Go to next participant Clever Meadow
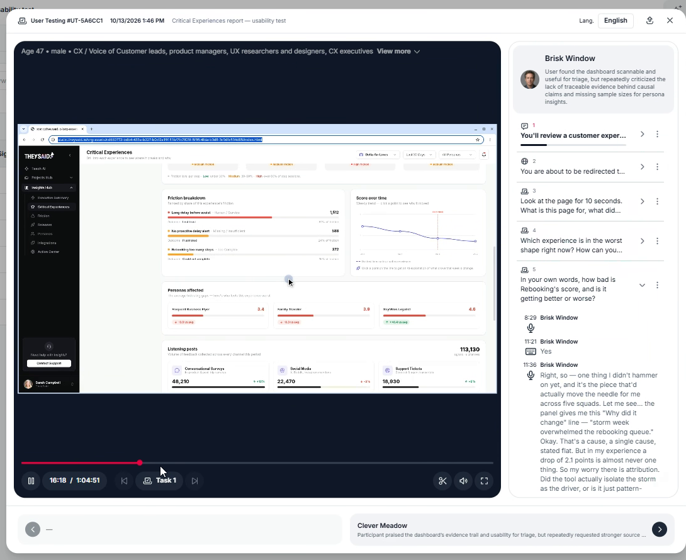Viewport: 686px width, 560px height. (660, 529)
